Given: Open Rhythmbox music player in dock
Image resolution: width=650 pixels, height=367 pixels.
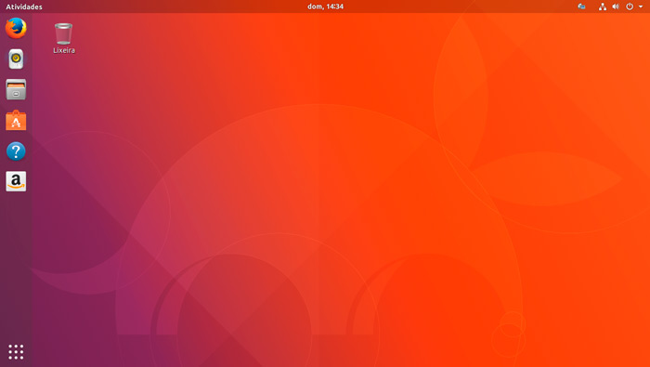Looking at the screenshot, I should point(16,59).
